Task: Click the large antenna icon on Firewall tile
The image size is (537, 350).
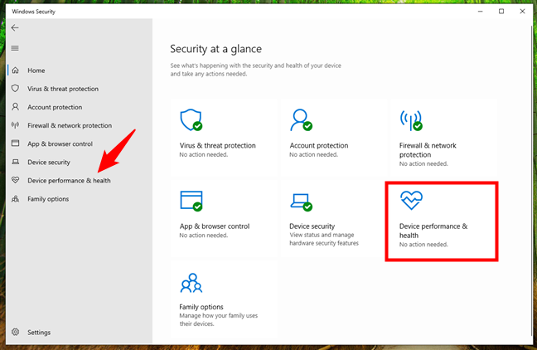Action: pyautogui.click(x=411, y=120)
